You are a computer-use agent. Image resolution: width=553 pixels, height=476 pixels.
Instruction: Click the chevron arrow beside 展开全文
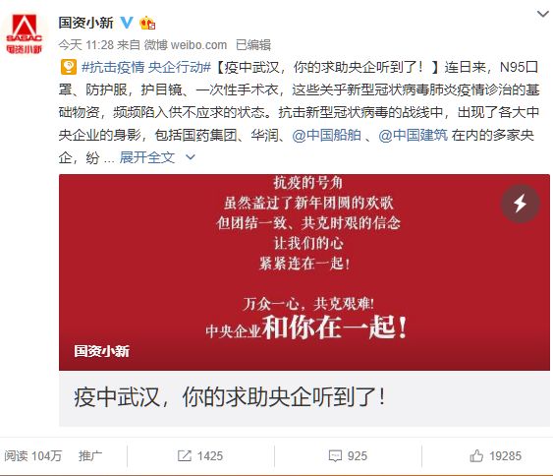pos(191,157)
